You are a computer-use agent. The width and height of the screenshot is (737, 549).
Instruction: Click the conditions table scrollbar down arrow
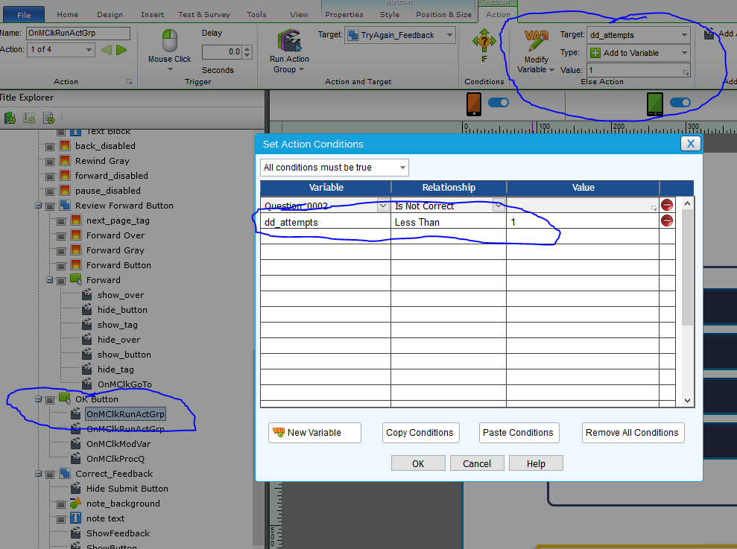coord(687,401)
